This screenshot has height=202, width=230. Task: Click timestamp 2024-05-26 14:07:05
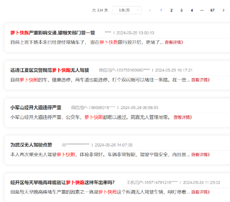(x=113, y=145)
